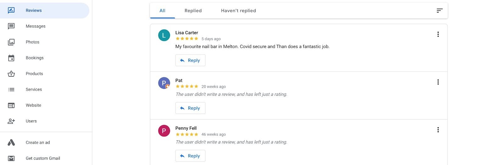Open more options for Pat's review
The image size is (503, 165).
coord(438,82)
